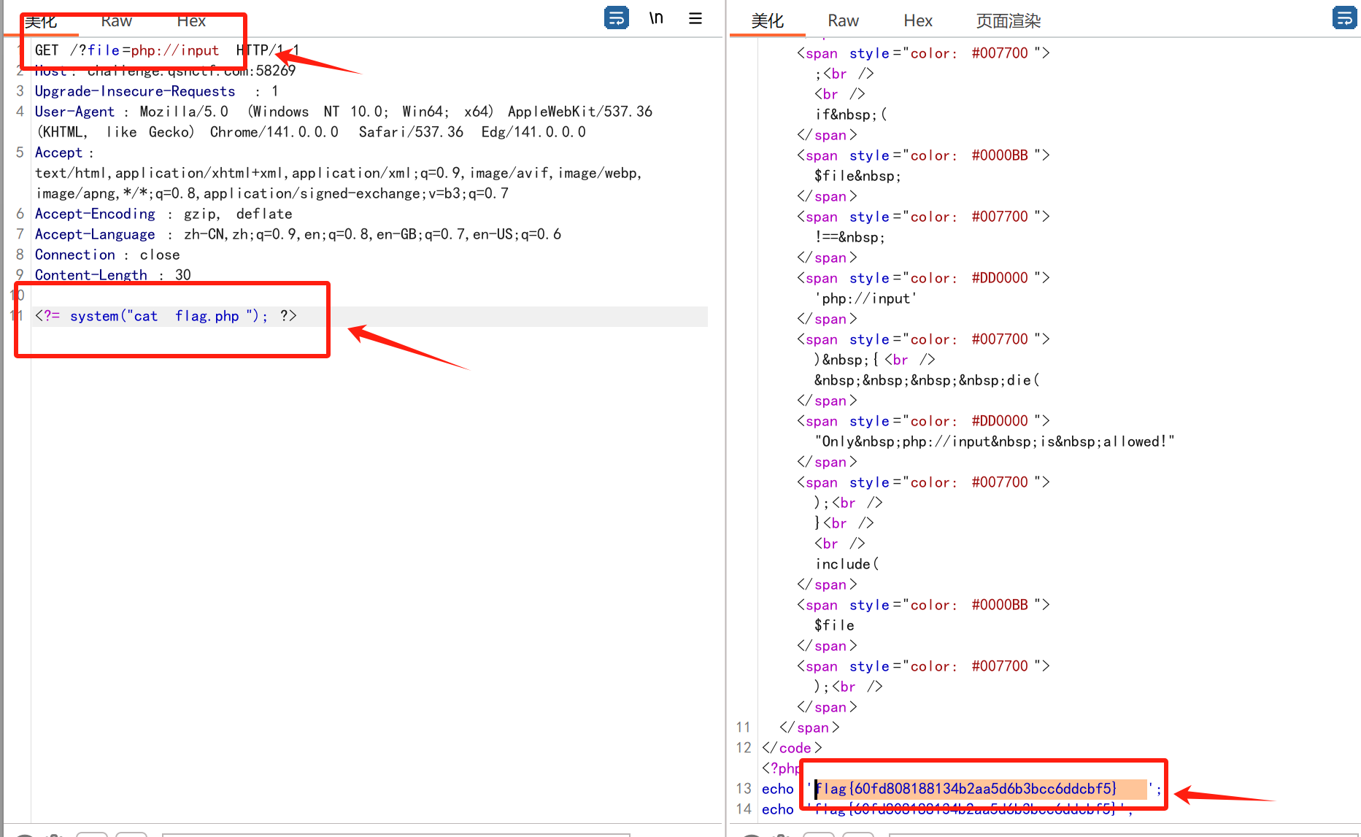The height and width of the screenshot is (837, 1361).
Task: Switch request panel to Hex tab
Action: point(191,20)
